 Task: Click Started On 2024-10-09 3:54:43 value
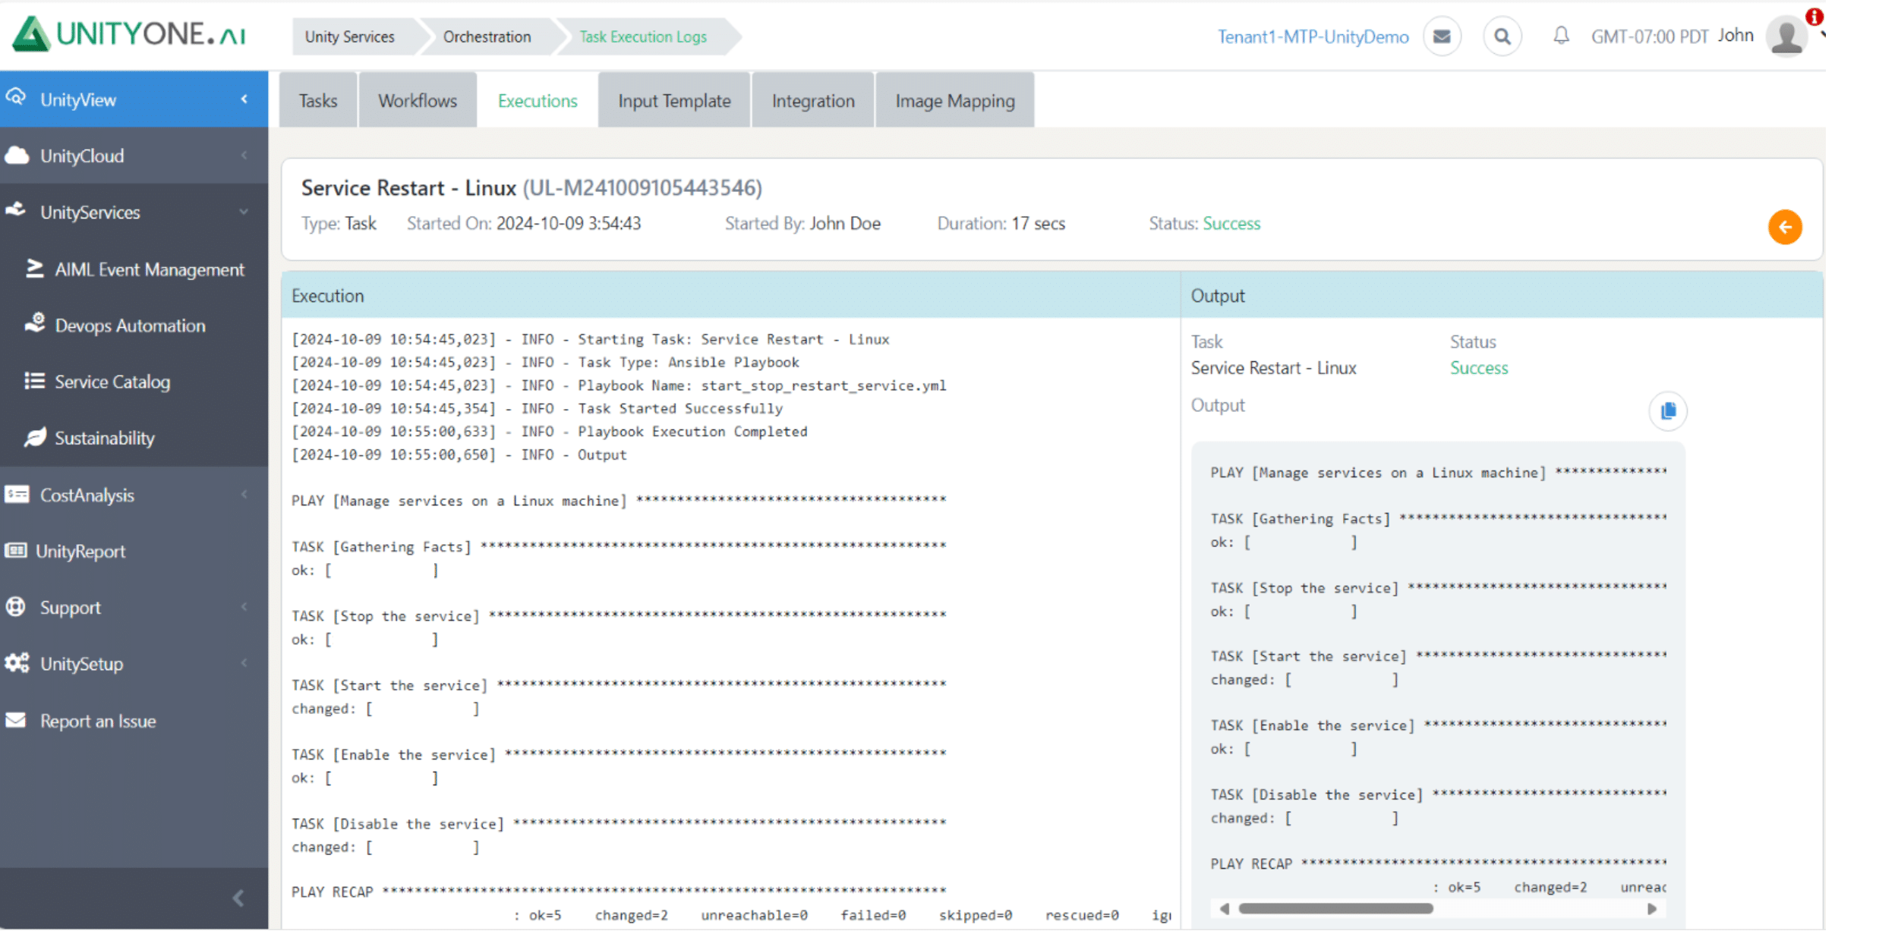[x=568, y=223]
